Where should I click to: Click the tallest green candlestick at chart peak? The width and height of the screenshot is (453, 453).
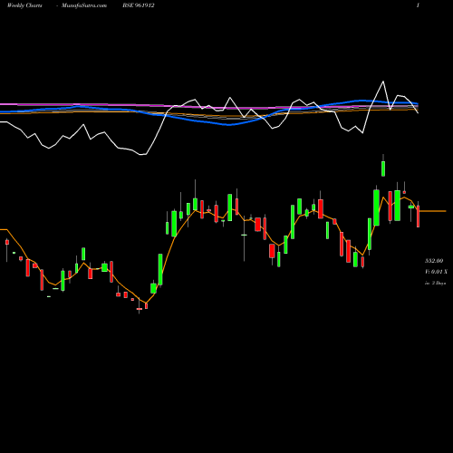(383, 169)
